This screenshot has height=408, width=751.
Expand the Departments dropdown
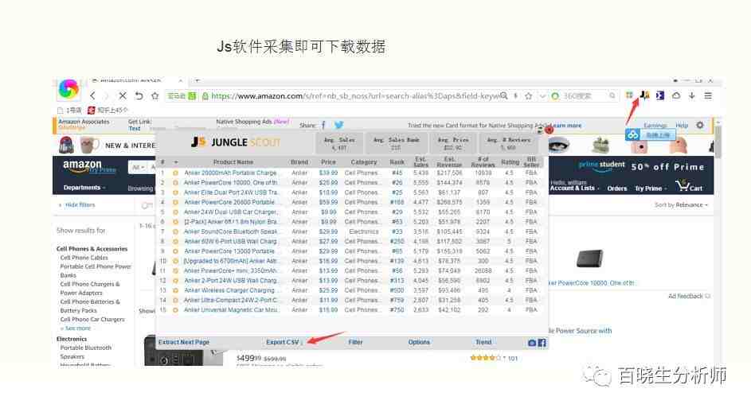click(84, 188)
